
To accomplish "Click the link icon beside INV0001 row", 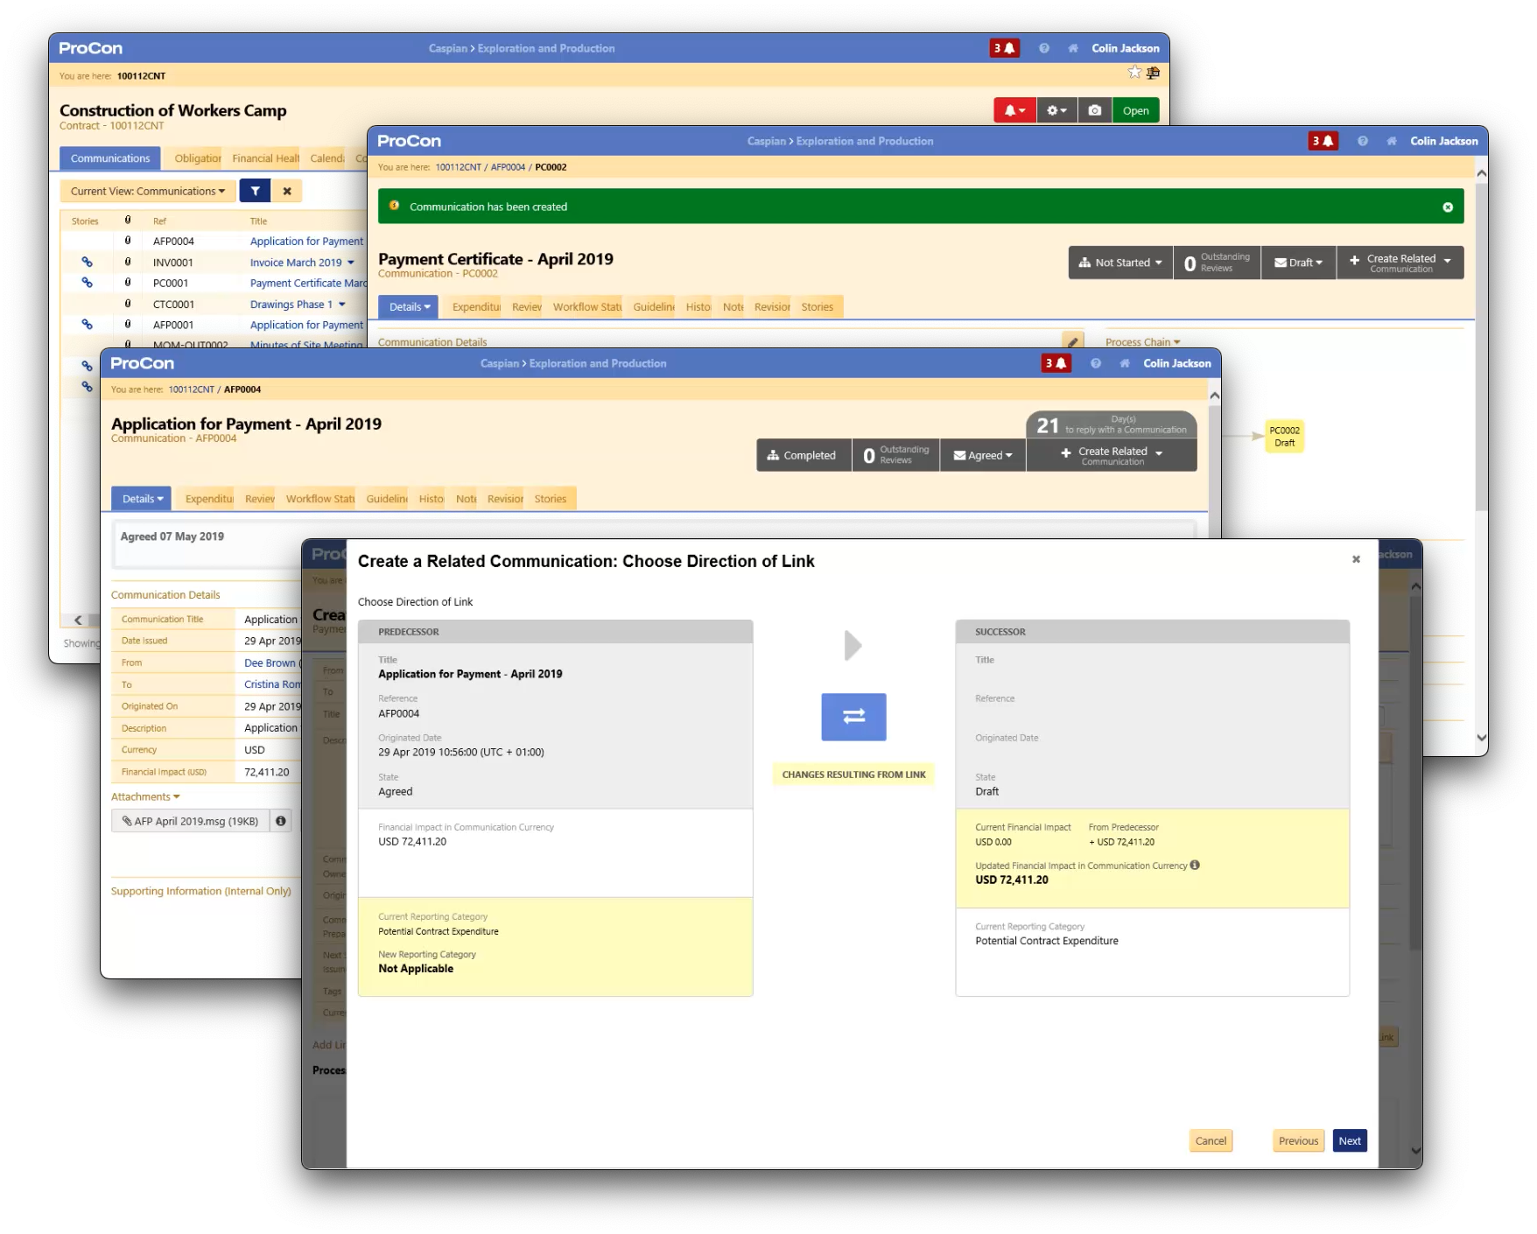I will click(88, 262).
